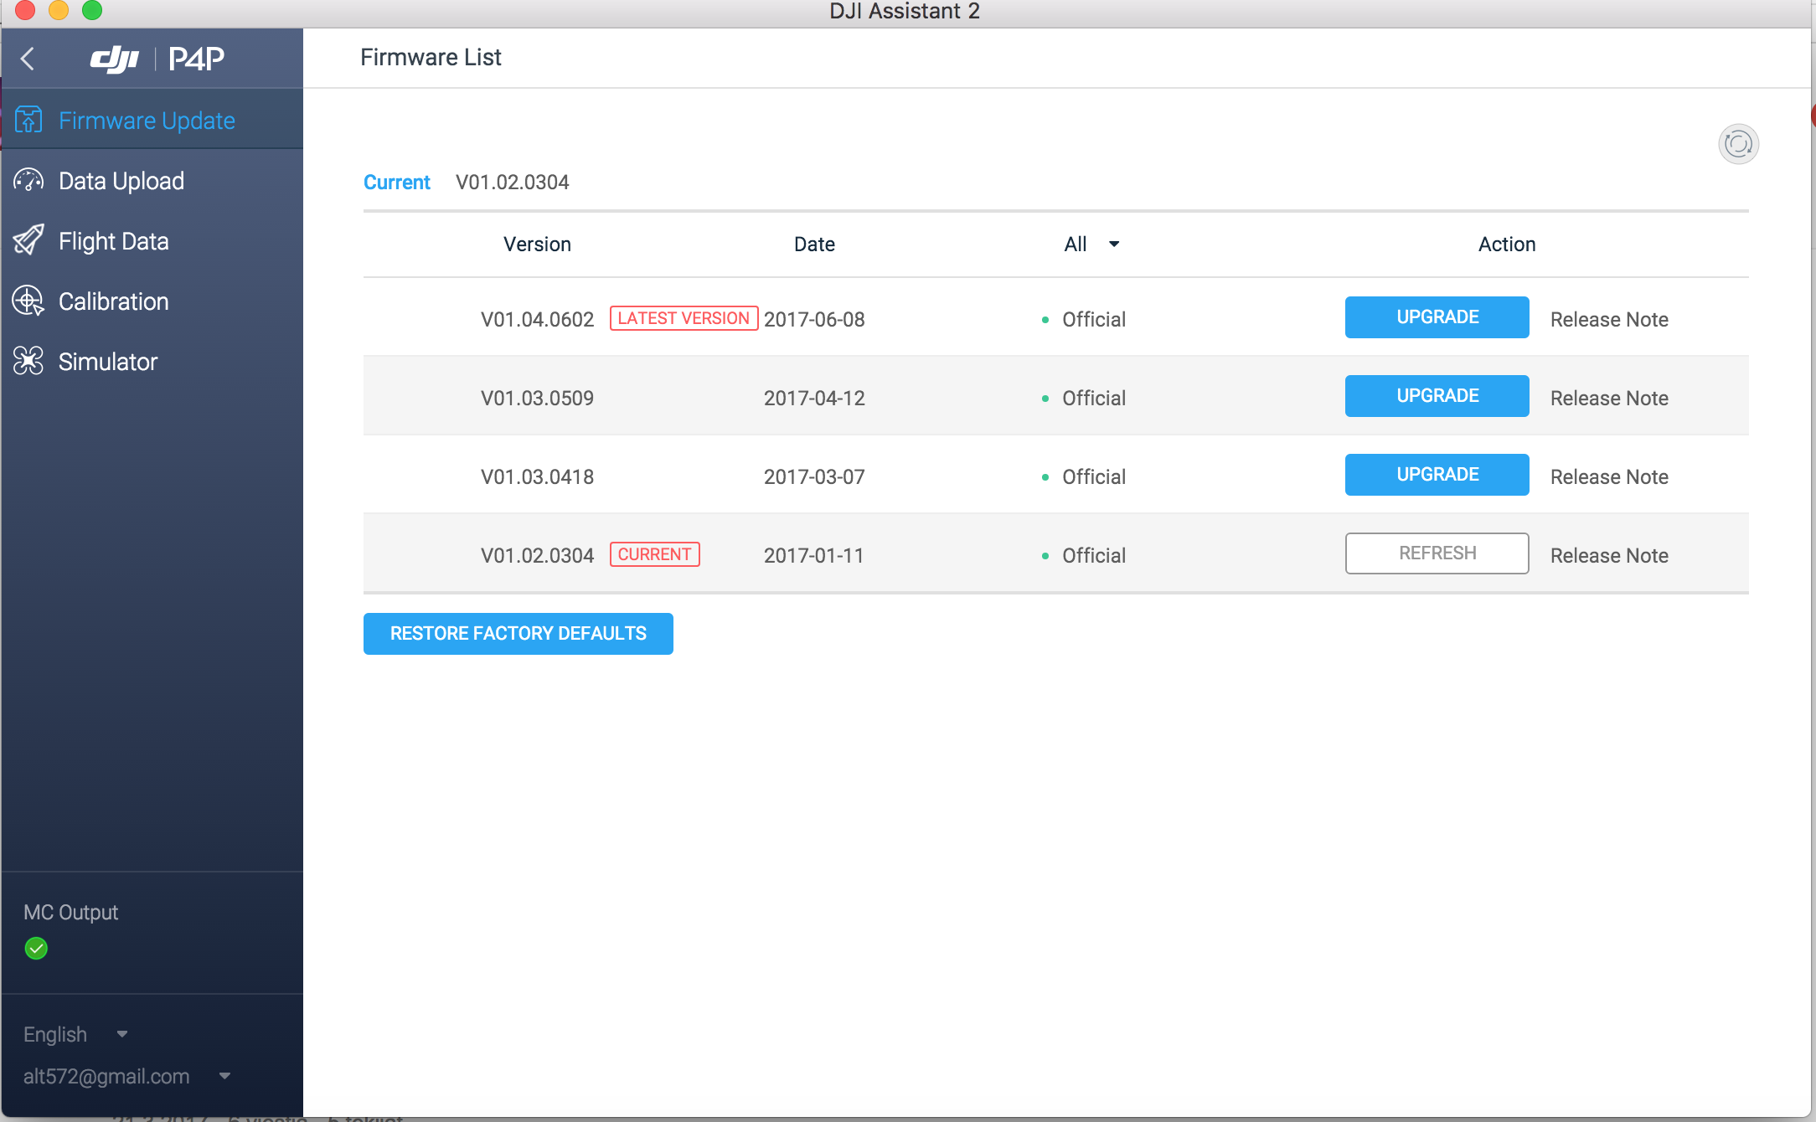Click the MC Output label

(x=70, y=913)
